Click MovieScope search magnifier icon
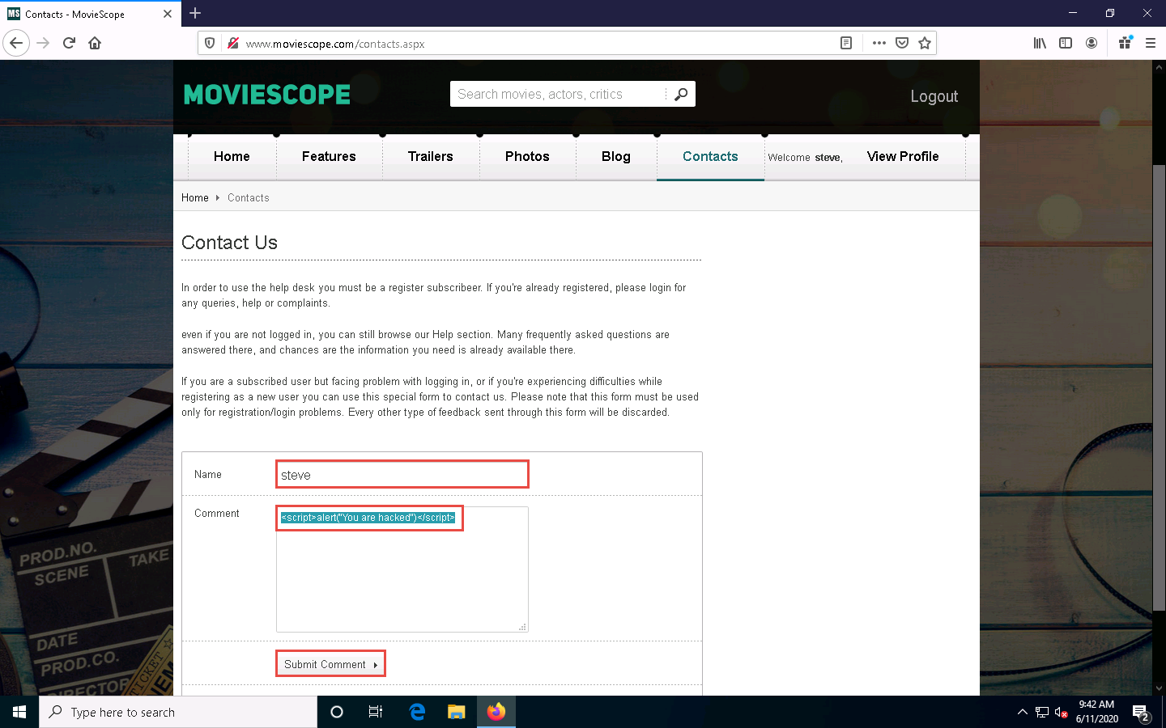Viewport: 1166px width, 728px height. click(681, 94)
